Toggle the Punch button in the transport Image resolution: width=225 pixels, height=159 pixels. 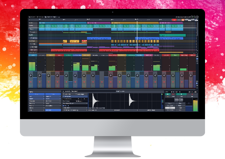(180, 106)
